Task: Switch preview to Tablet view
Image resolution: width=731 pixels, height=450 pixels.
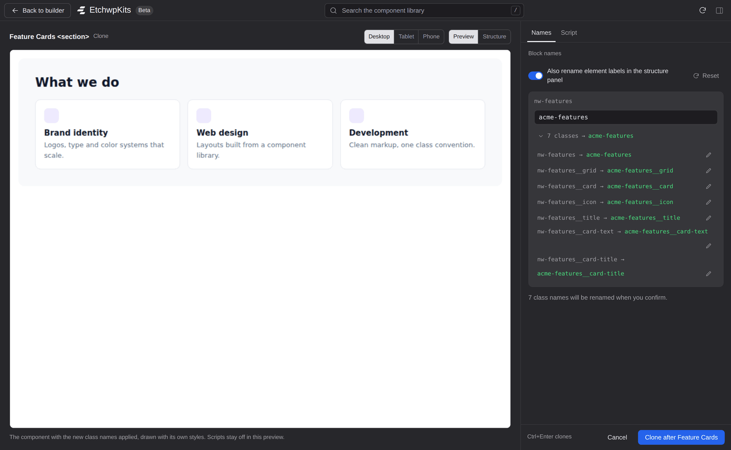Action: pos(406,37)
